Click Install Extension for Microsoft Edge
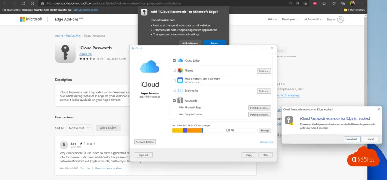This screenshot has width=387, height=180. click(259, 108)
